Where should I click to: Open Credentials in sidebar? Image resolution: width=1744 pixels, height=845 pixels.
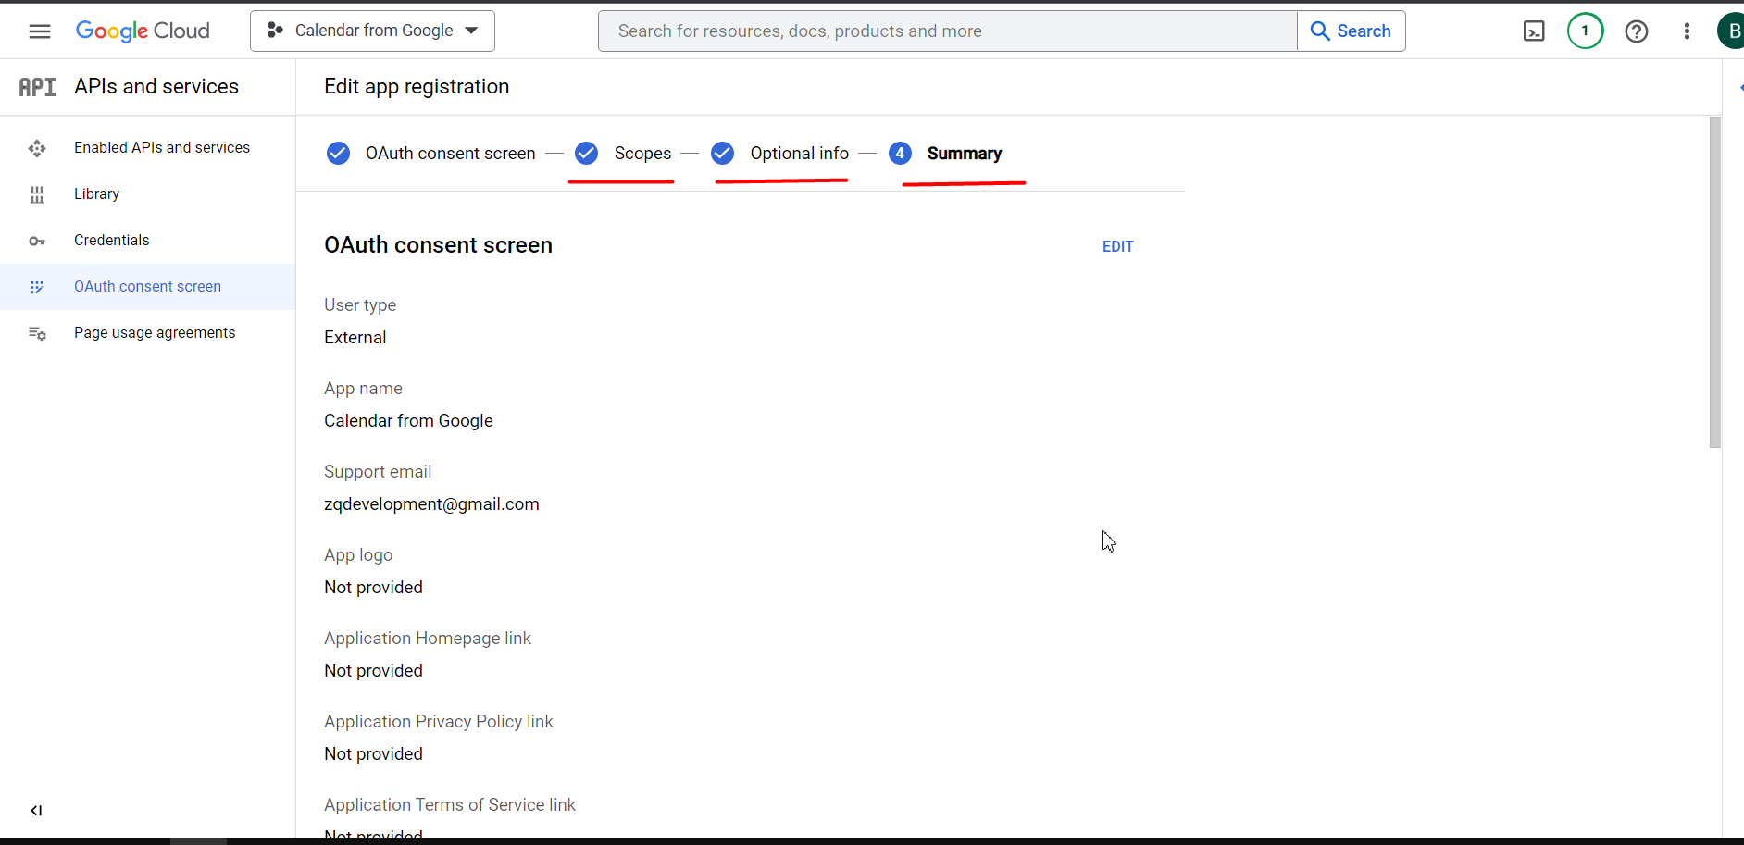[148, 241]
